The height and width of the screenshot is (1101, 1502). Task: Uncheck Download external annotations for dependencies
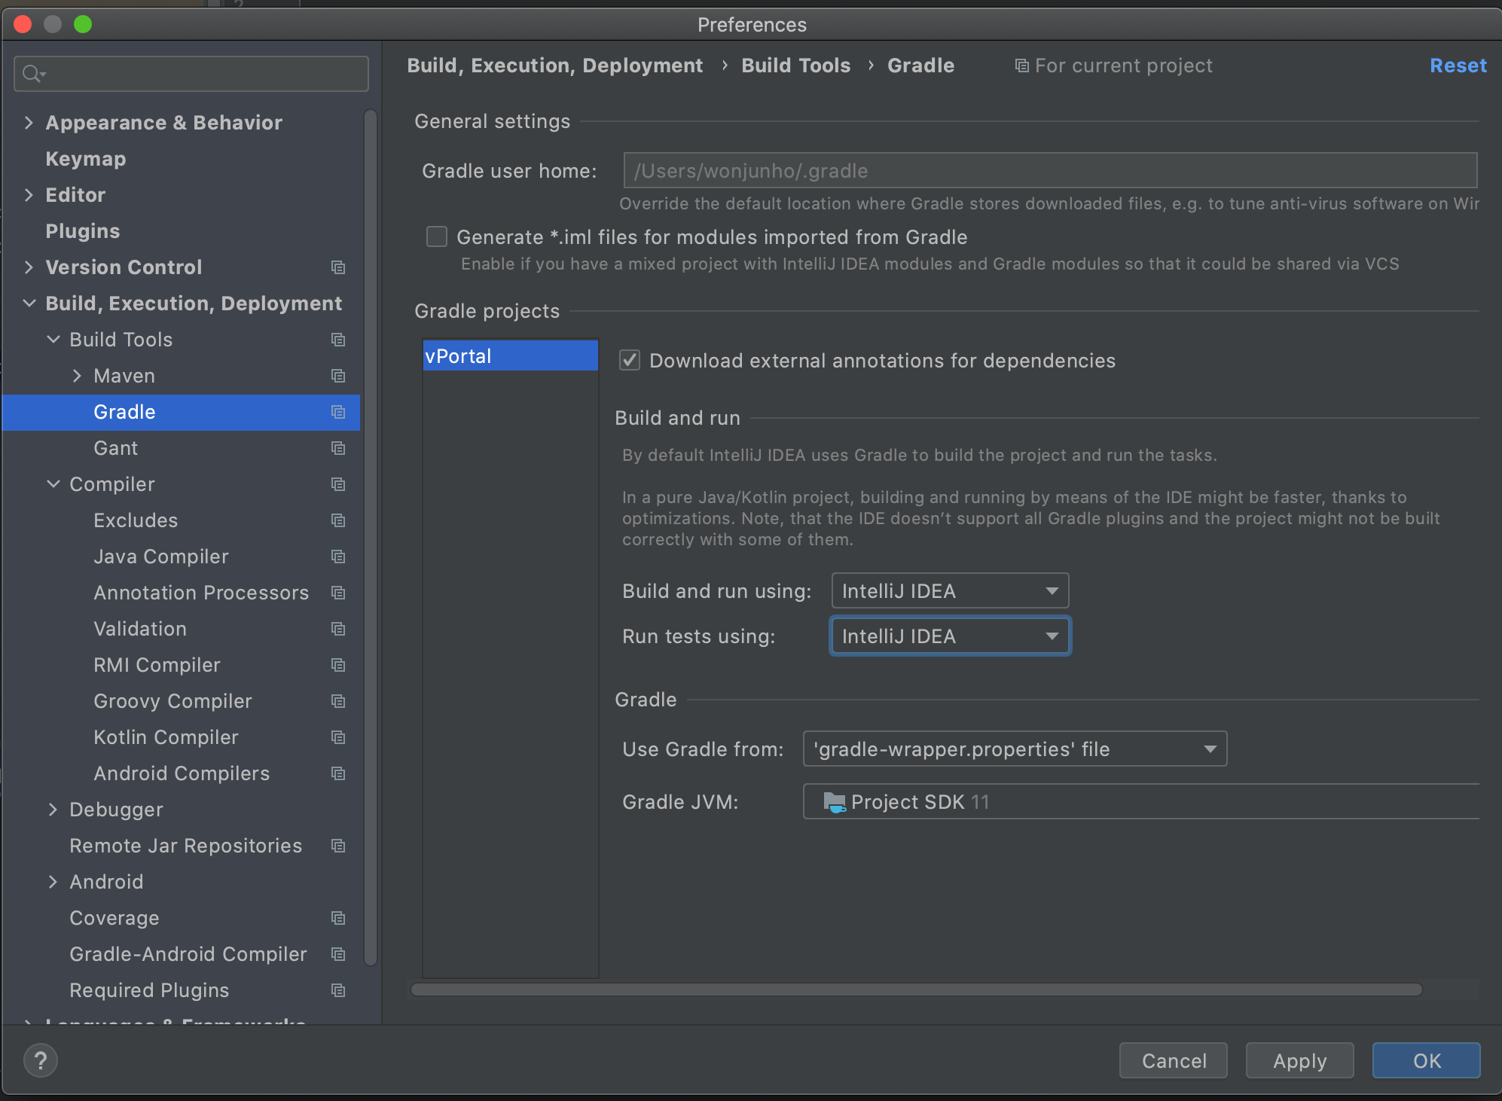(x=630, y=361)
